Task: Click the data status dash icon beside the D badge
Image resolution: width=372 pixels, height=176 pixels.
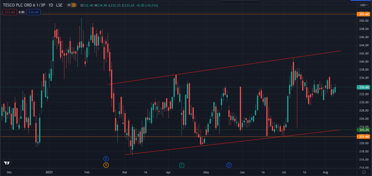Action: (69, 5)
